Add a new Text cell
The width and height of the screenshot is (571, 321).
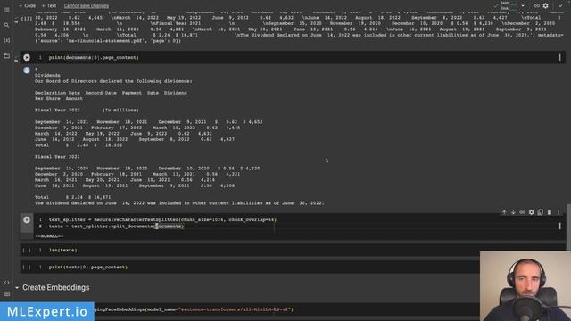[x=49, y=6]
